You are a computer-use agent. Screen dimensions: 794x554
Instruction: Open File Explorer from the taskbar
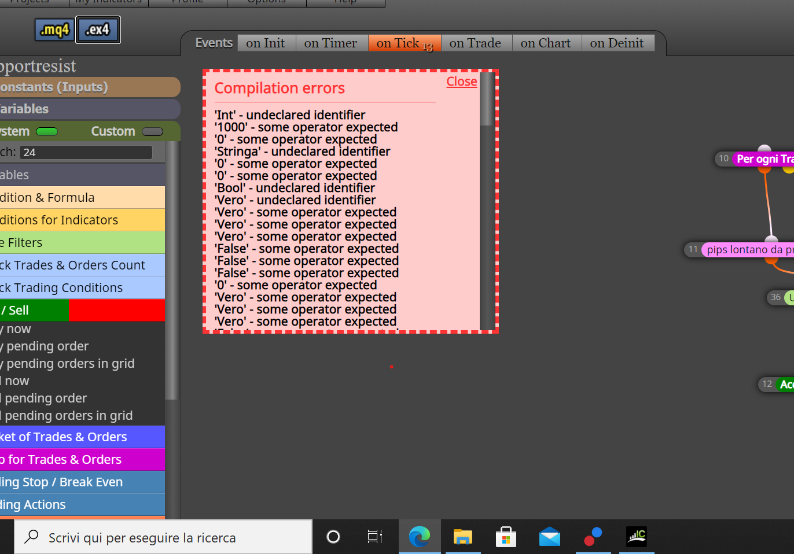tap(462, 537)
